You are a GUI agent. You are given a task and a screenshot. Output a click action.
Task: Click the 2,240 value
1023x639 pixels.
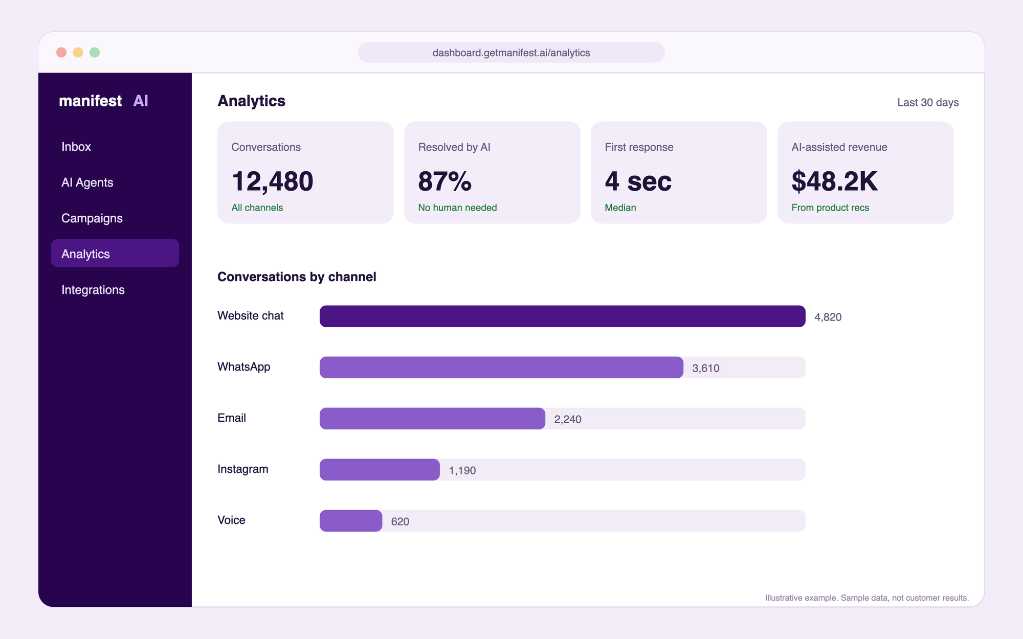point(568,419)
